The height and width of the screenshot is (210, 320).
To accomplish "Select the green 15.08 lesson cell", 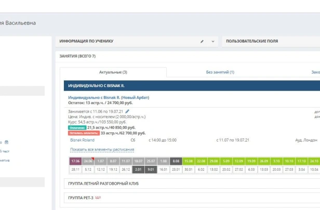I will tap(189, 161).
